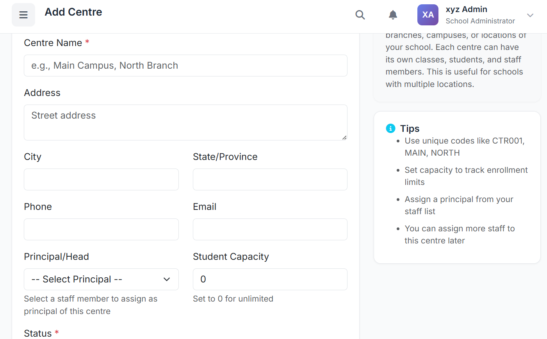Click the Tips info icon
This screenshot has width=547, height=339.
click(390, 128)
